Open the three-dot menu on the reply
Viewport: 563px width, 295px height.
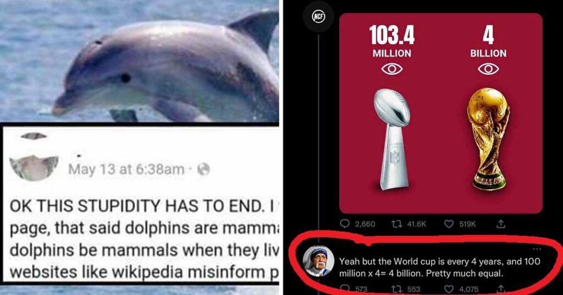(537, 249)
